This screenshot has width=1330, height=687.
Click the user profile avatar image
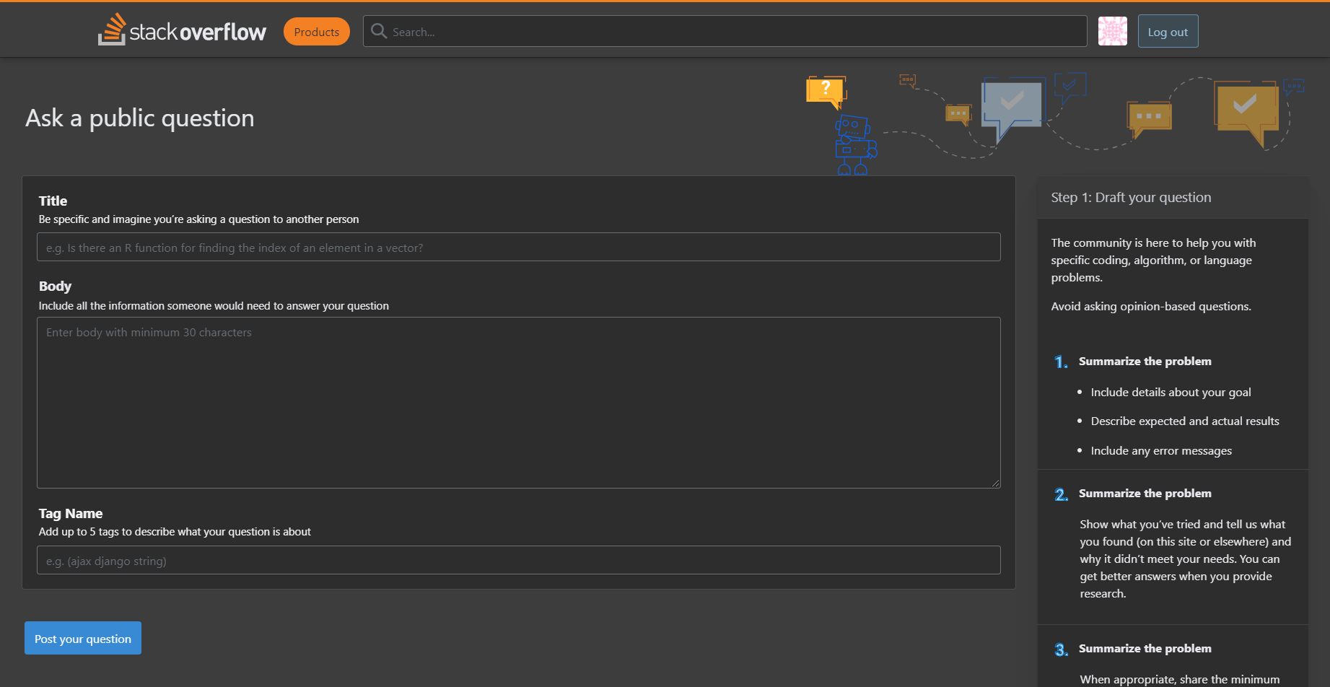pyautogui.click(x=1112, y=31)
